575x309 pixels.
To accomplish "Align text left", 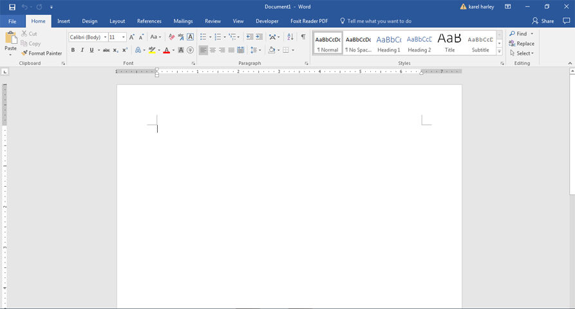I will pyautogui.click(x=203, y=50).
